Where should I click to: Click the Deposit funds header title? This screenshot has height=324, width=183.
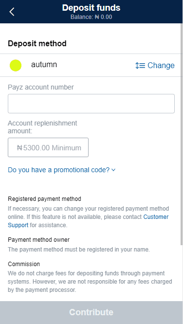tap(91, 8)
